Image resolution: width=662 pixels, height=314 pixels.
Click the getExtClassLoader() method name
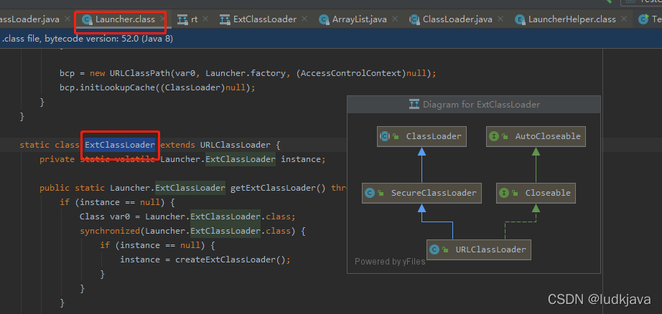point(278,188)
